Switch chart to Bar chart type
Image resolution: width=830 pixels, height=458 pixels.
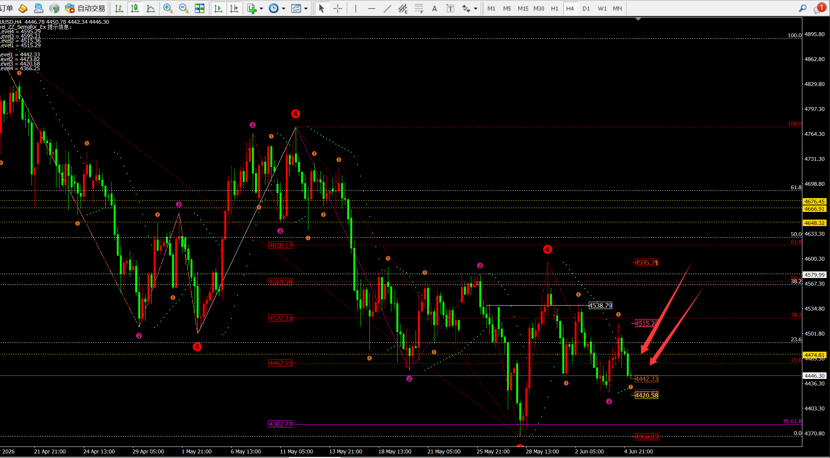(119, 8)
